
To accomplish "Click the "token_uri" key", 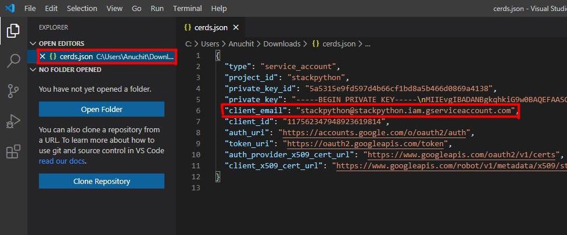I will pos(249,144).
